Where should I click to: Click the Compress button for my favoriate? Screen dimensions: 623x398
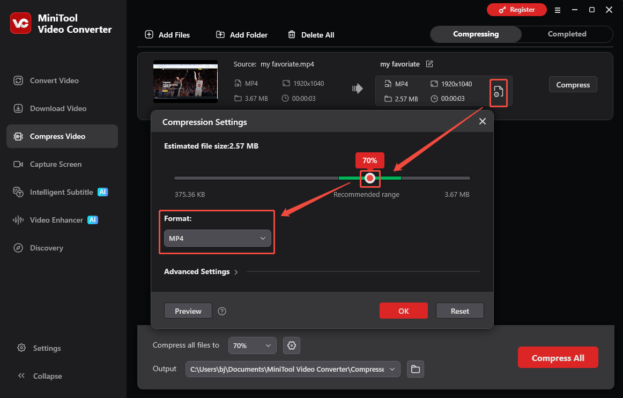(573, 84)
